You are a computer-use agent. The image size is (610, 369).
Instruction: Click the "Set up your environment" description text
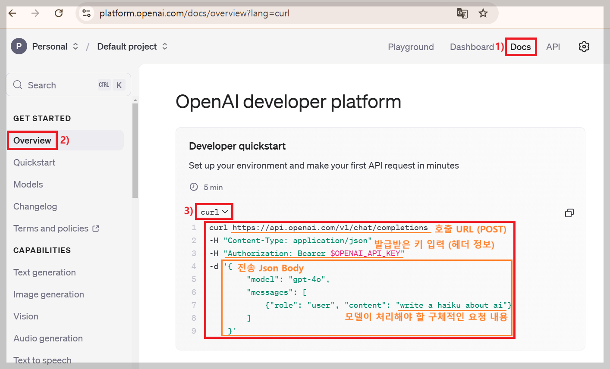(324, 166)
